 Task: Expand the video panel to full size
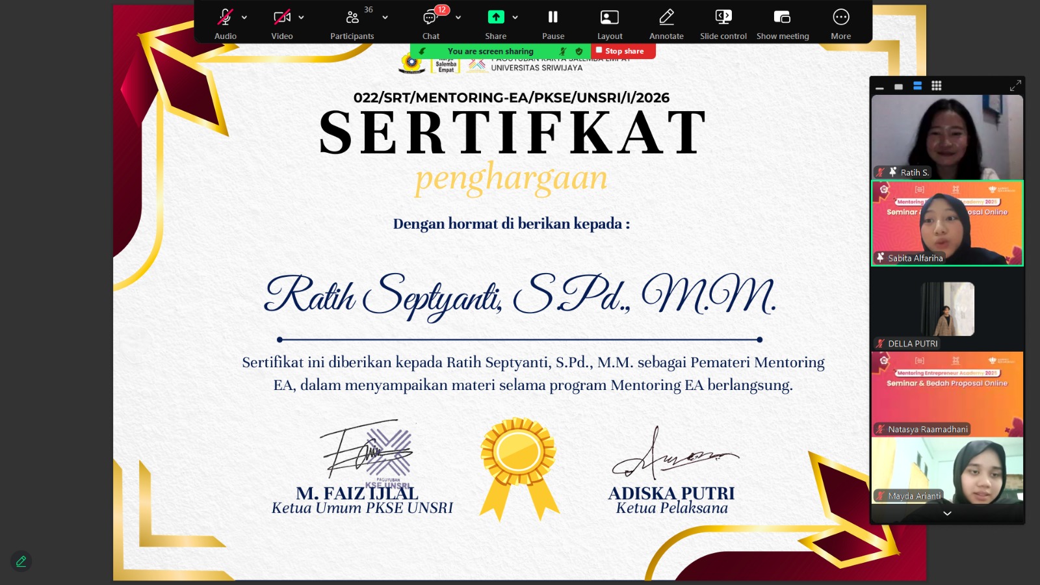tap(1015, 86)
